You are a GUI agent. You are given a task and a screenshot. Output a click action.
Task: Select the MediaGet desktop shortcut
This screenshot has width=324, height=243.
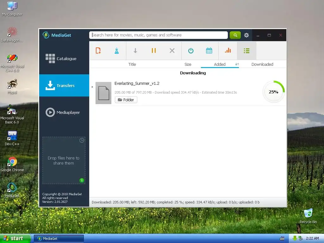pos(12,190)
